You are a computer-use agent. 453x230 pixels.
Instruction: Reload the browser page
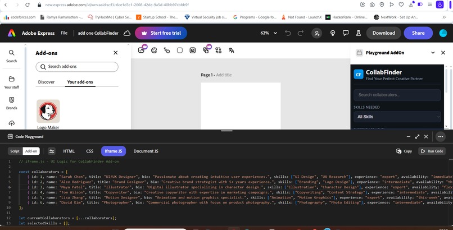point(28,4)
